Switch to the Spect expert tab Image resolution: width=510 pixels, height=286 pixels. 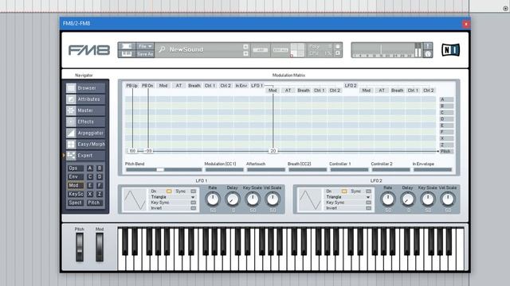(x=75, y=203)
